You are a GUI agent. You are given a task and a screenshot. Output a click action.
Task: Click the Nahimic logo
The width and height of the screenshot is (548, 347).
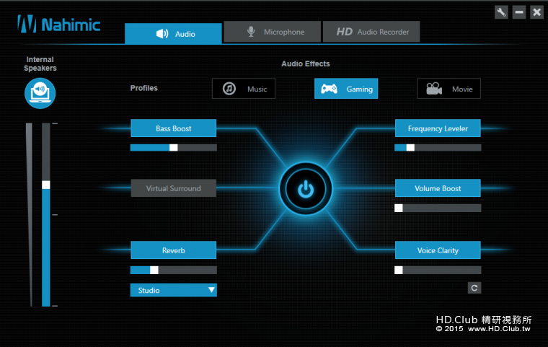(x=59, y=24)
